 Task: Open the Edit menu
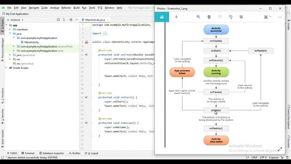pos(16,8)
